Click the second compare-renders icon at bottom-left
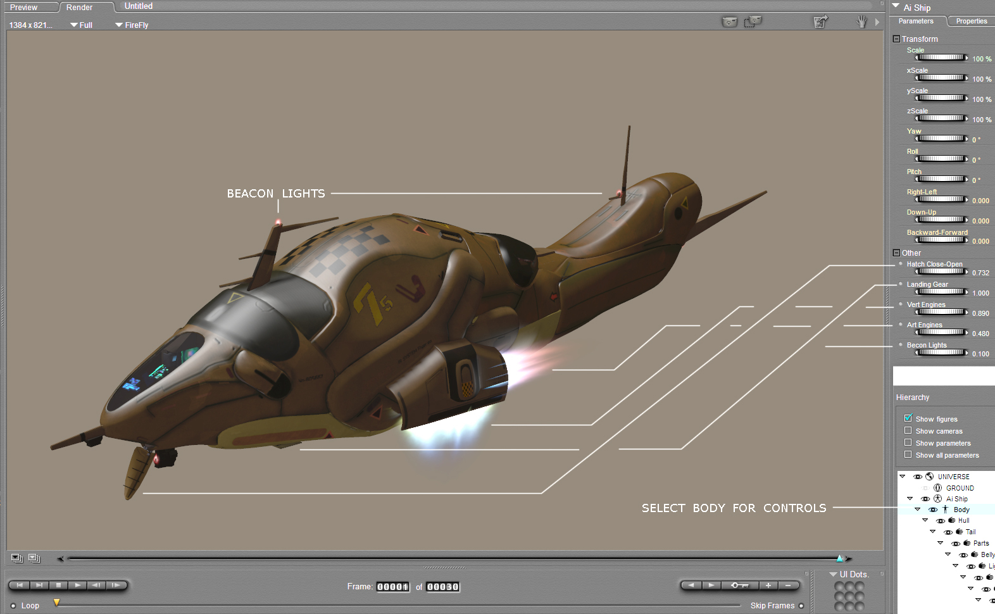The image size is (995, 614). (34, 558)
